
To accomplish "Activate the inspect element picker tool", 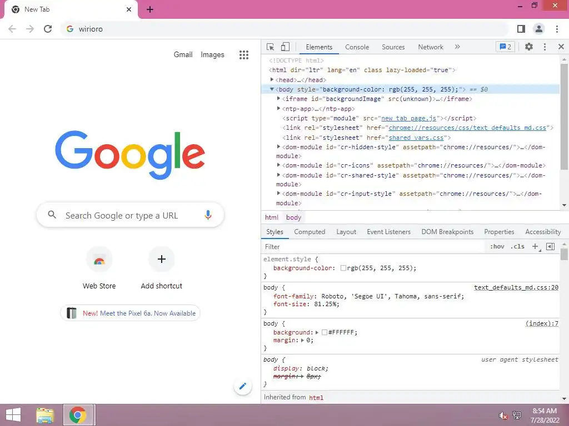I will click(271, 47).
